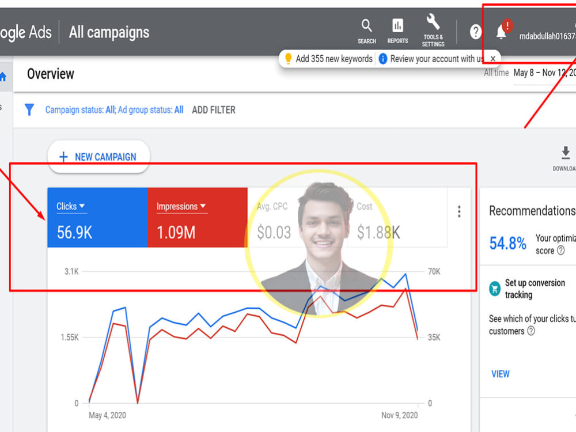Click Review your account with us
The width and height of the screenshot is (576, 432).
coord(437,59)
